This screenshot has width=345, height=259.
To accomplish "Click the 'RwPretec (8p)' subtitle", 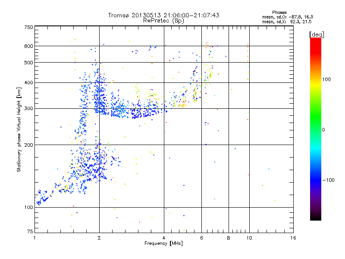I will [x=164, y=21].
